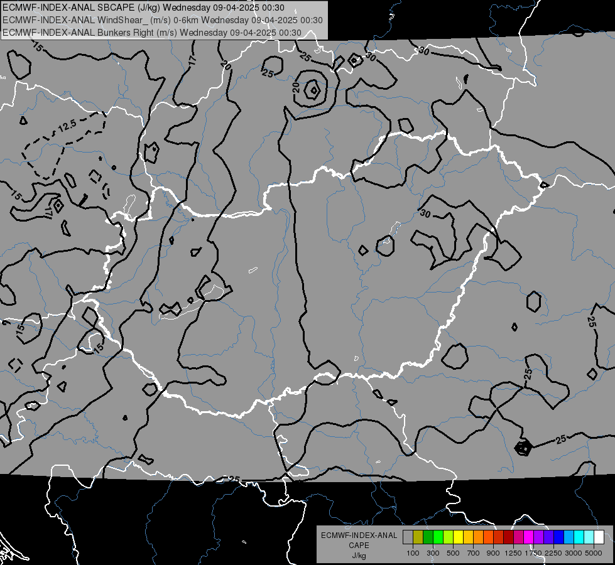Pick the amber golden-yellow legend swatch
Viewport: 615px width, 565px height.
click(x=468, y=537)
